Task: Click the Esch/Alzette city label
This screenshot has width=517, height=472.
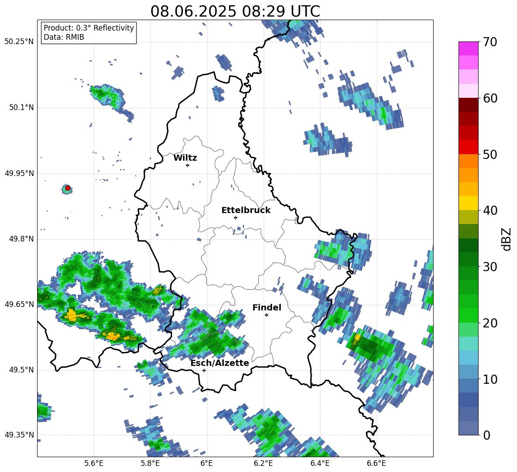Action: click(220, 363)
